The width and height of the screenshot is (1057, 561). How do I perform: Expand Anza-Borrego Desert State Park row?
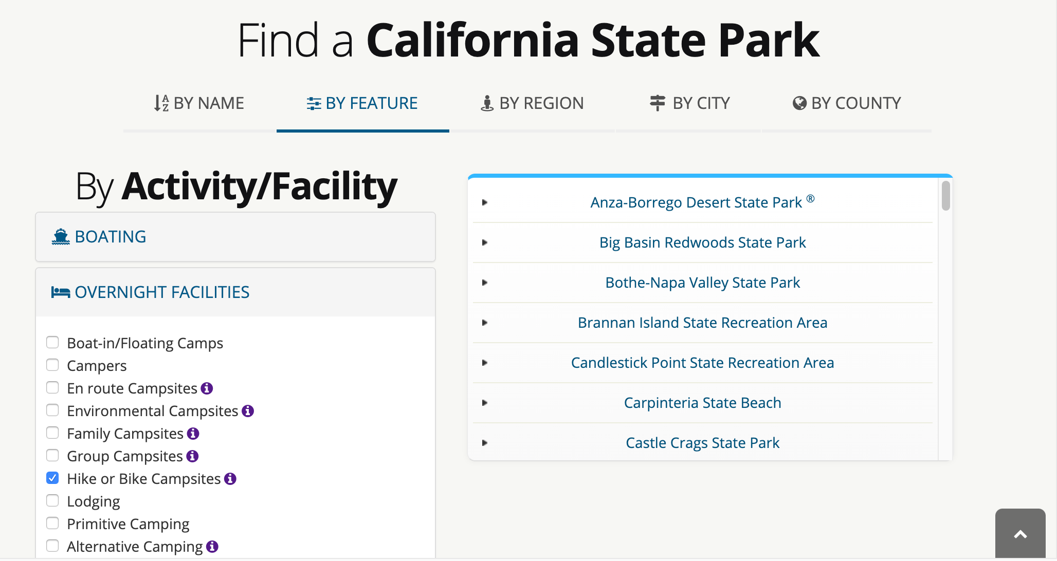click(x=484, y=202)
